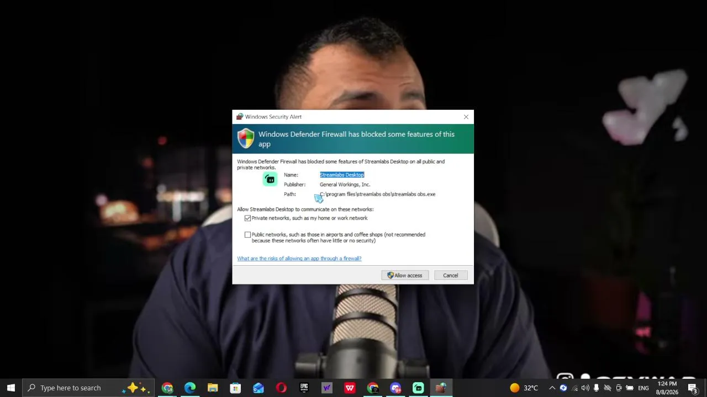Open the Windows Start menu
Image resolution: width=707 pixels, height=397 pixels.
pos(10,388)
